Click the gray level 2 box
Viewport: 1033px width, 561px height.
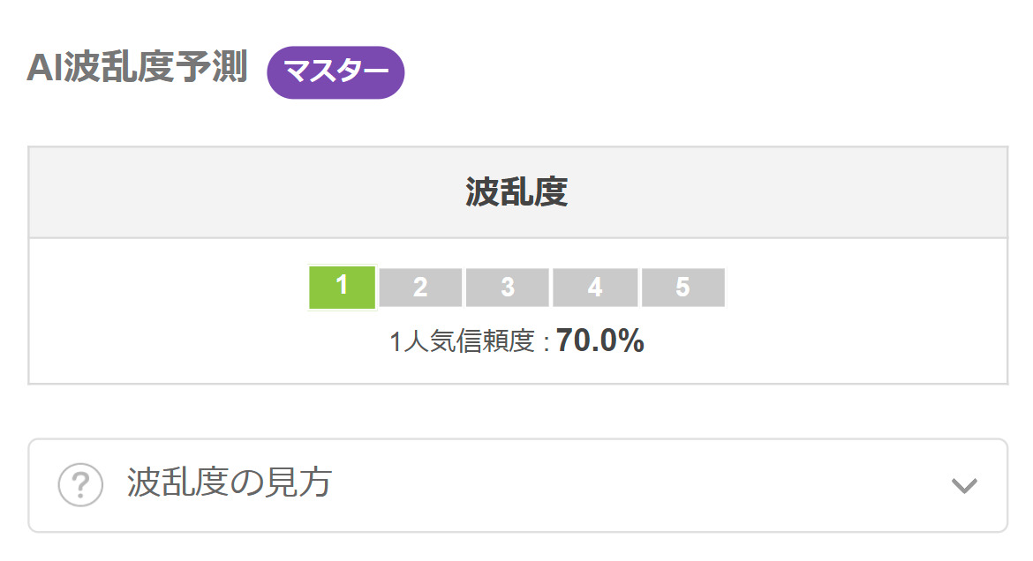point(420,287)
